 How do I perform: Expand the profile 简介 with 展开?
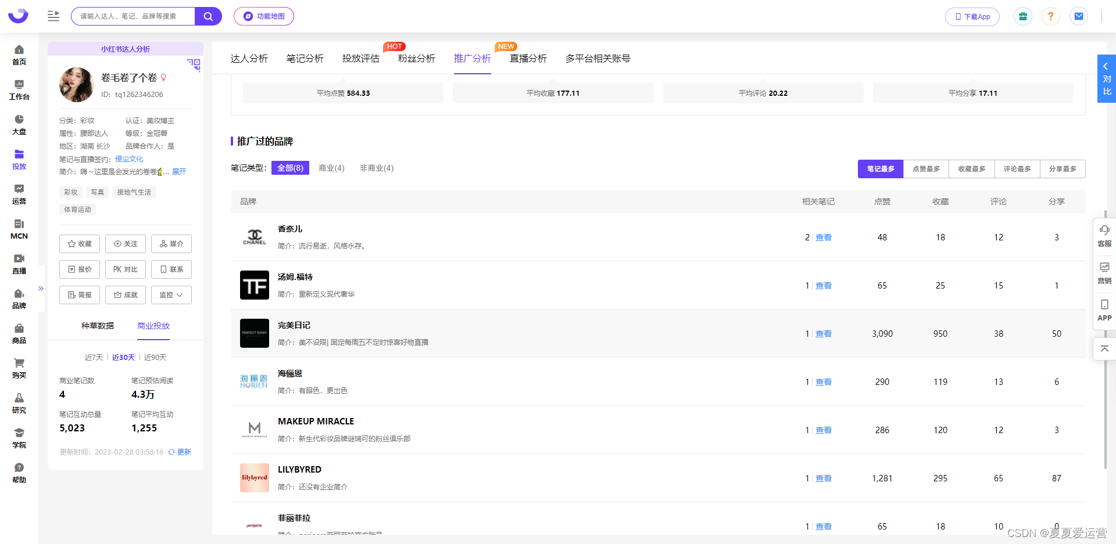tap(179, 172)
